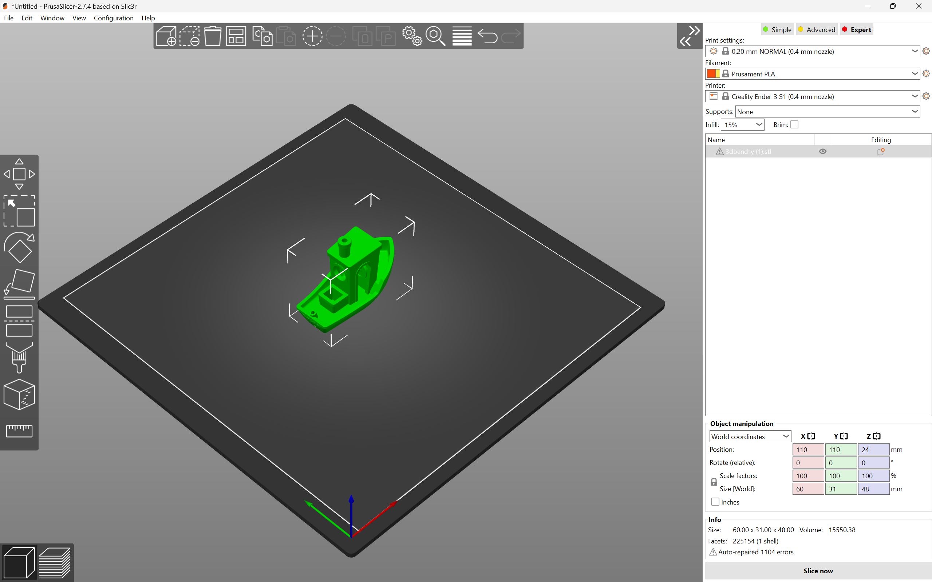The width and height of the screenshot is (932, 582).
Task: Open the Window menu
Action: pyautogui.click(x=52, y=18)
